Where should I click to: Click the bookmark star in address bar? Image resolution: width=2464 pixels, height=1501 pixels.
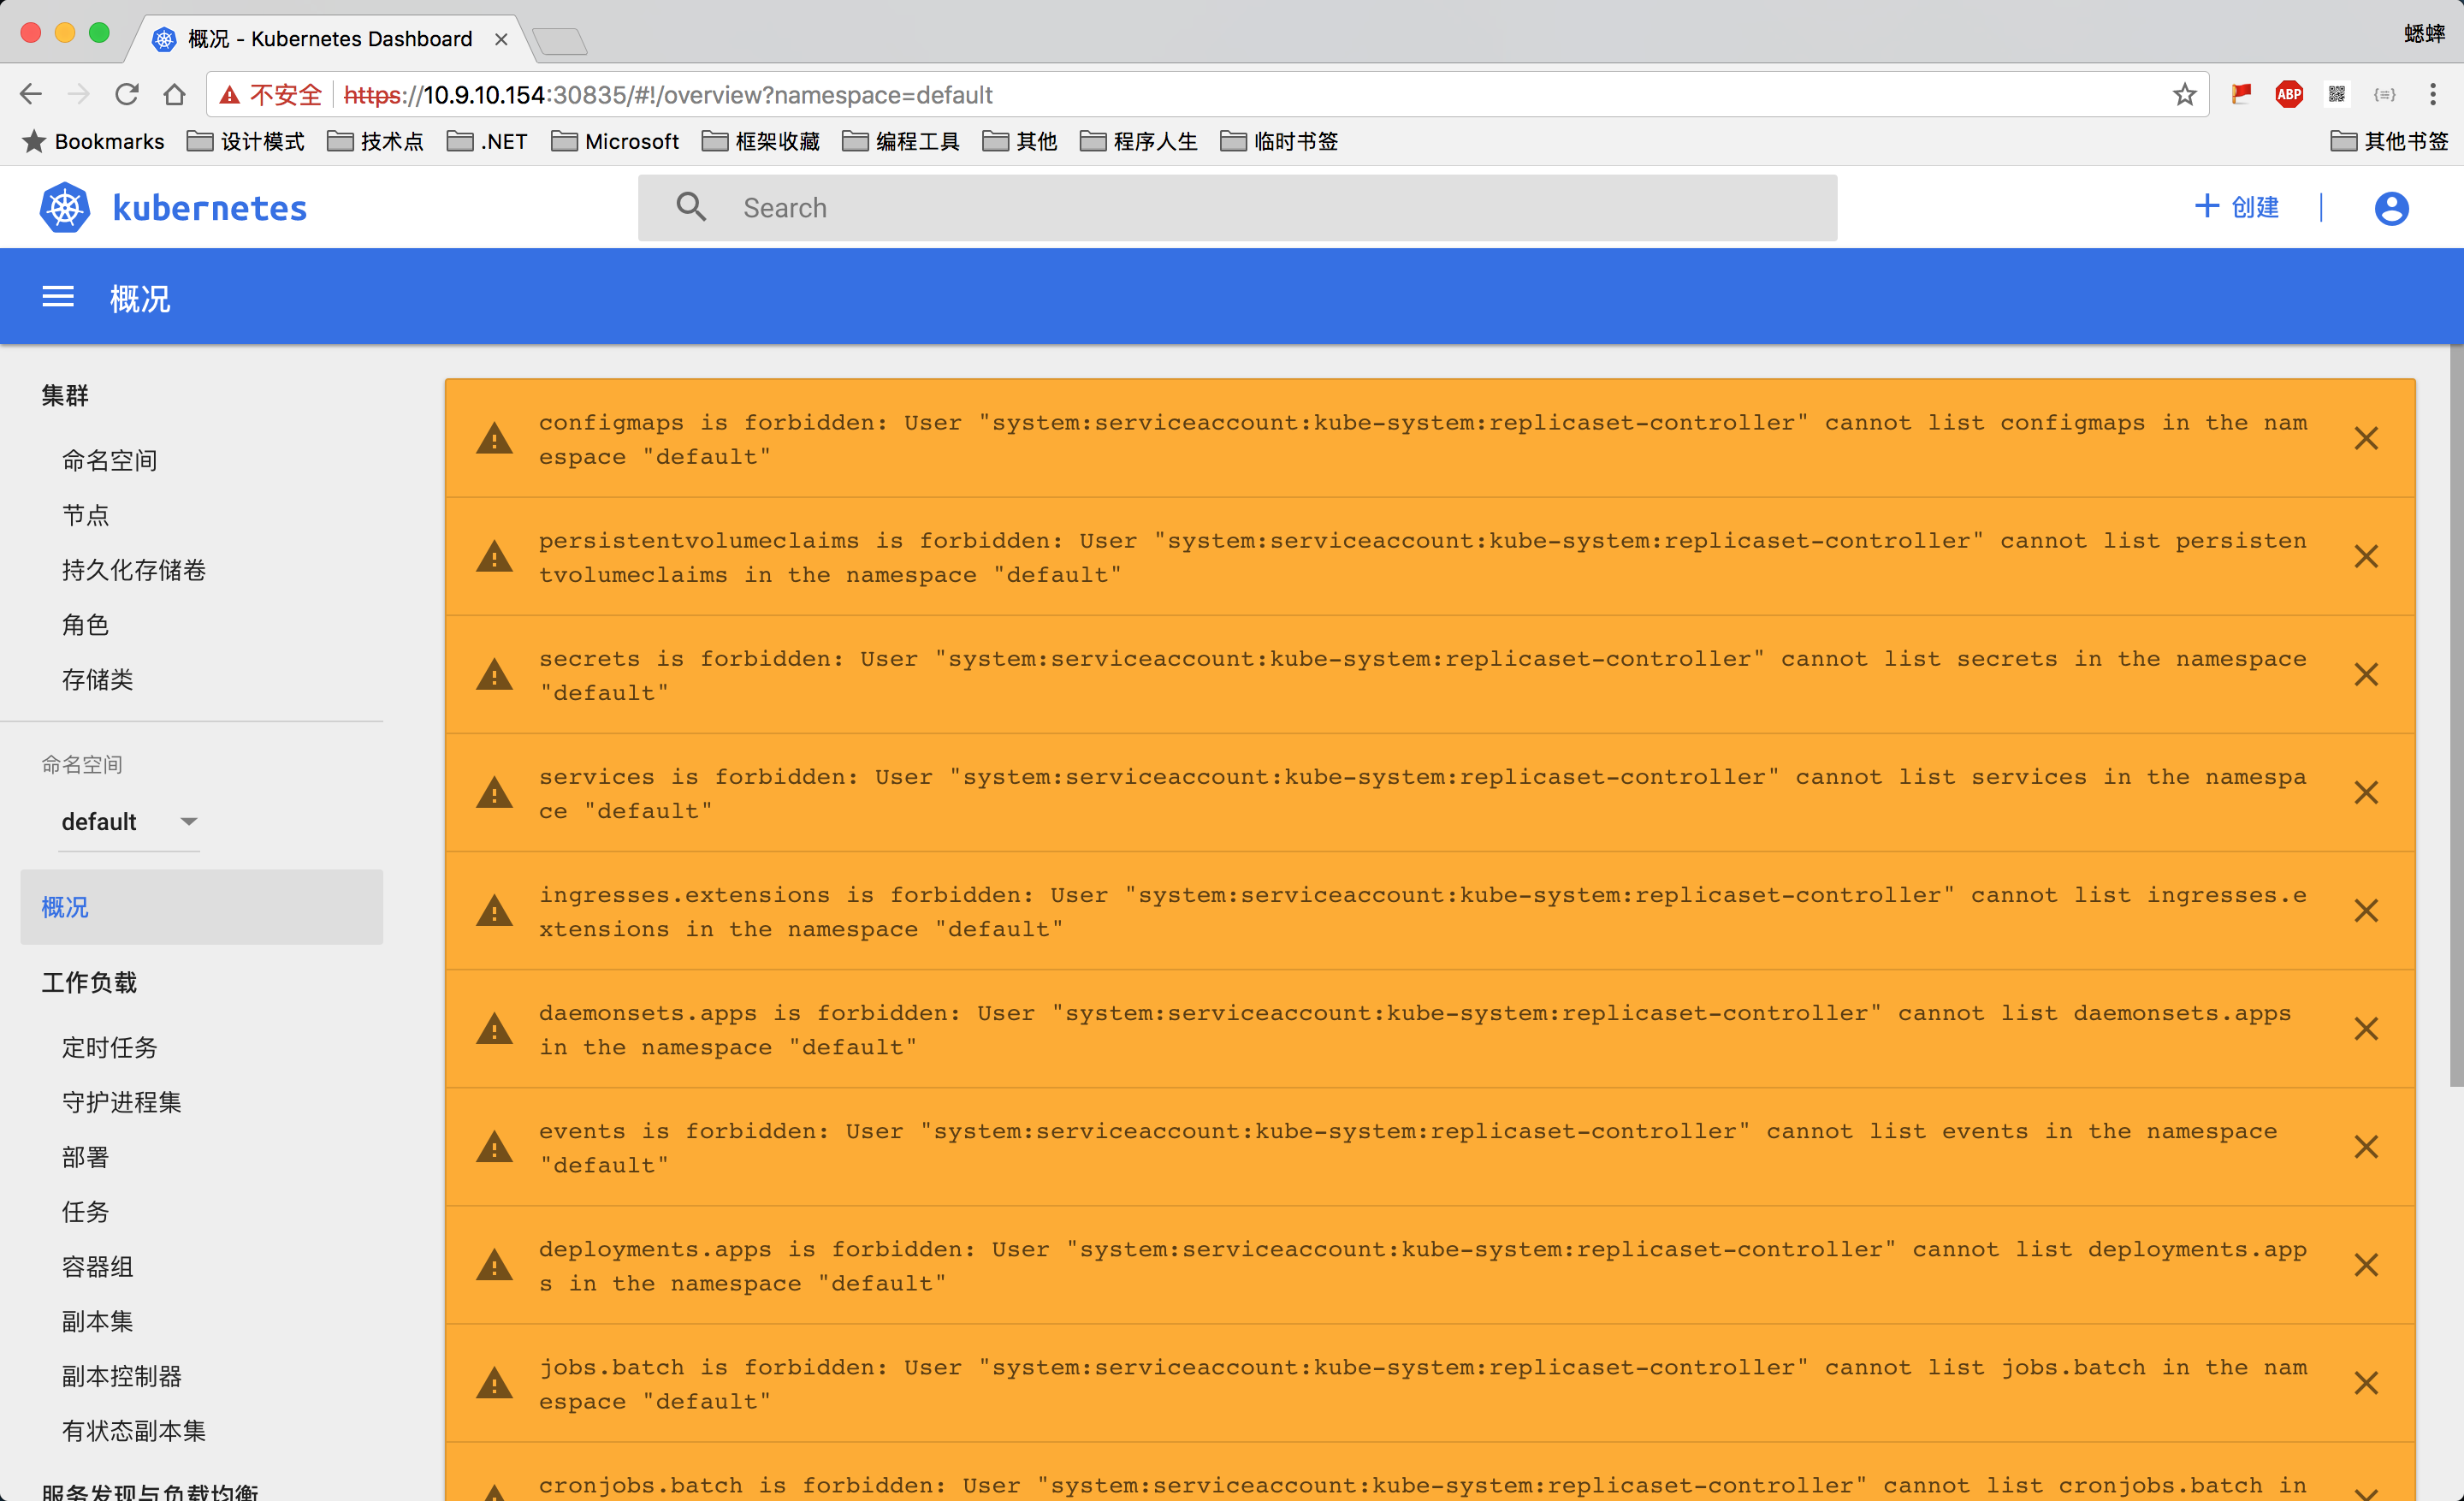coord(2184,95)
